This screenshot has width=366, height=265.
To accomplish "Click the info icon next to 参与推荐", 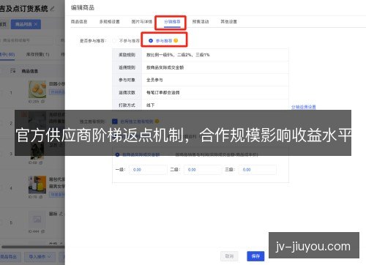I will 176,40.
